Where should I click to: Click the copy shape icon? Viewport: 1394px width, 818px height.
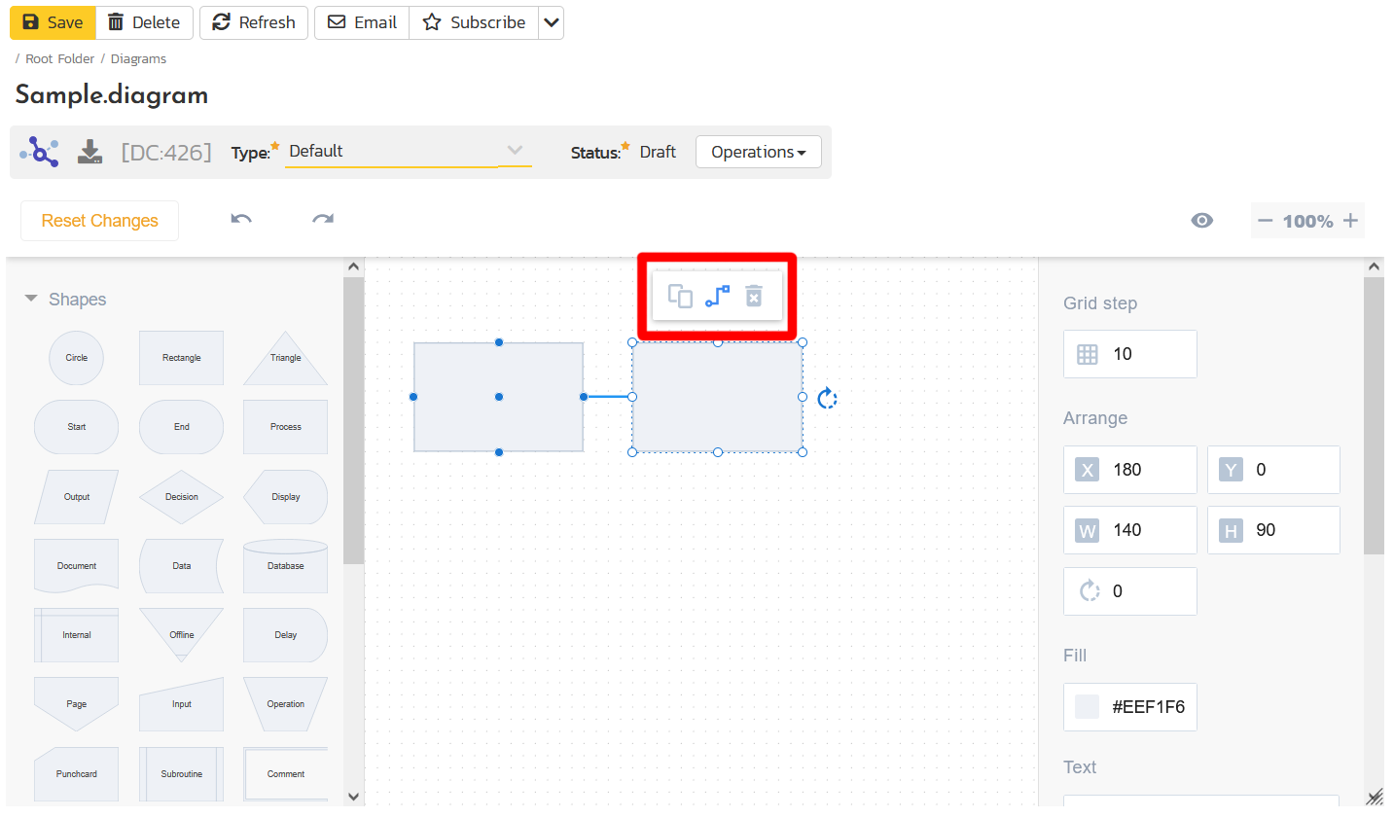click(x=680, y=296)
